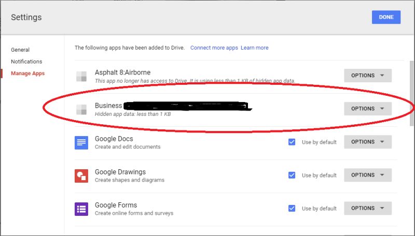The width and height of the screenshot is (415, 236).
Task: Open the Learn more link
Action: point(255,48)
